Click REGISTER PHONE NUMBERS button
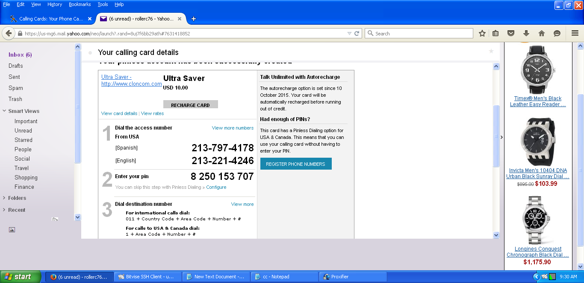The width and height of the screenshot is (584, 283). (295, 164)
